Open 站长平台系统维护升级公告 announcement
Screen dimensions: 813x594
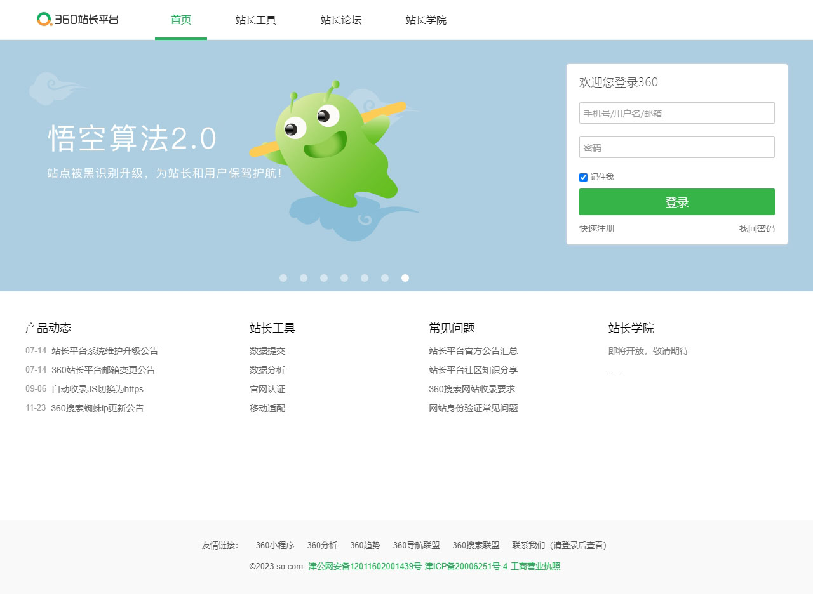click(105, 351)
